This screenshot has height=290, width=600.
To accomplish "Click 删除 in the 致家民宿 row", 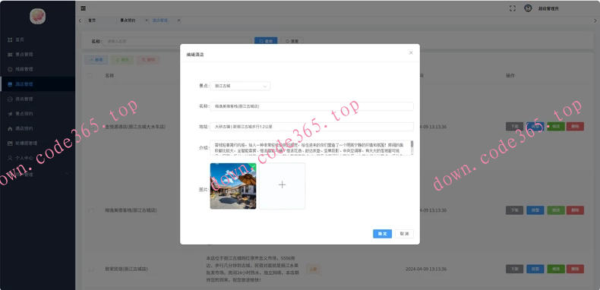I will point(575,269).
